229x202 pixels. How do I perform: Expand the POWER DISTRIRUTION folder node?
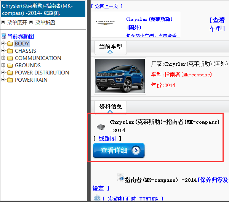tap(3, 73)
